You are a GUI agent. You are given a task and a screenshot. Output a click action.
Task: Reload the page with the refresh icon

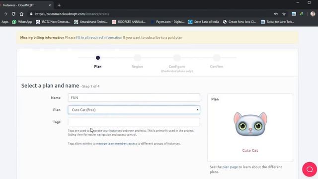(13, 14)
